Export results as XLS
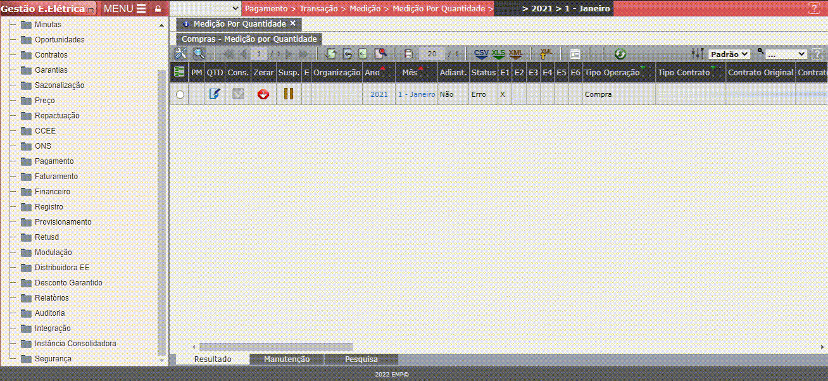Viewport: 828px width, 381px height. click(499, 54)
